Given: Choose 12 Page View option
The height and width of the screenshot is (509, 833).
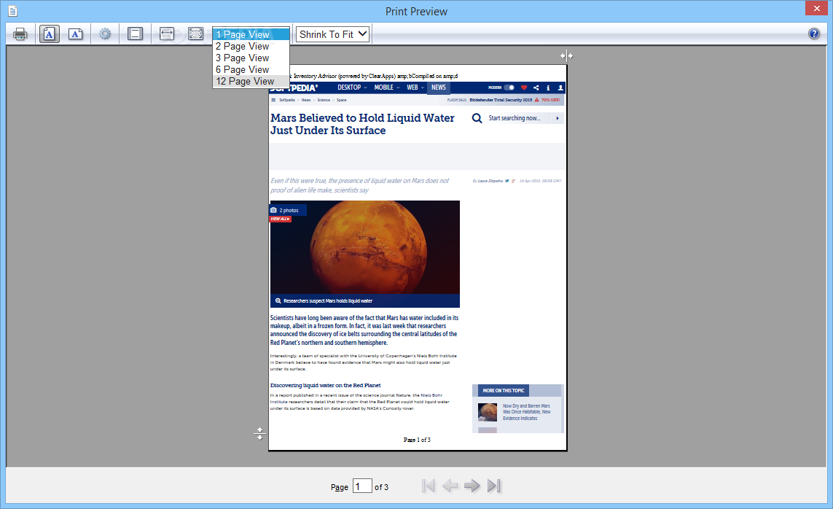Looking at the screenshot, I should pos(251,81).
